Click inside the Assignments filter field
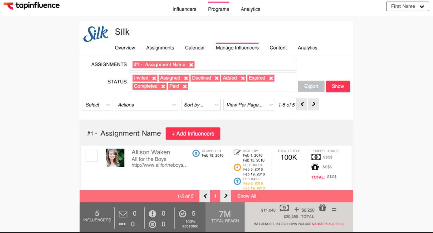This screenshot has width=433, height=233. tap(213, 65)
